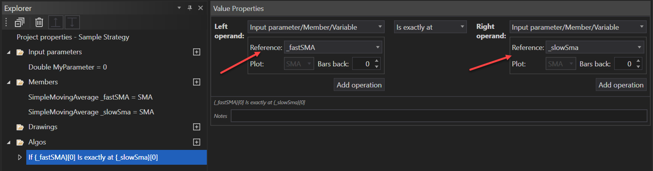This screenshot has width=653, height=171.
Task: Collapse the Input parameters folder
Action: tap(9, 52)
